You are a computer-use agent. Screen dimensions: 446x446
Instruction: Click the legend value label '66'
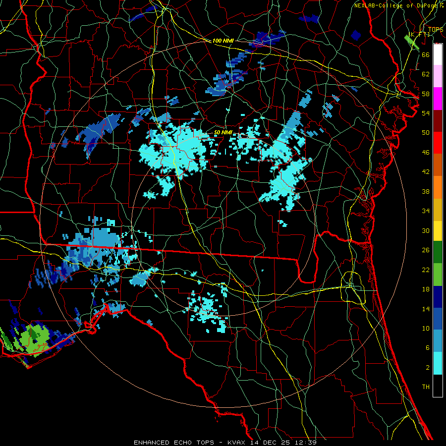tap(426, 55)
